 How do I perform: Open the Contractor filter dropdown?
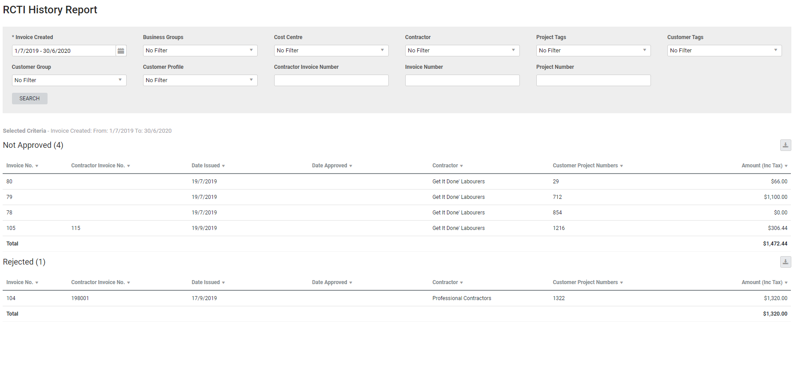point(462,51)
